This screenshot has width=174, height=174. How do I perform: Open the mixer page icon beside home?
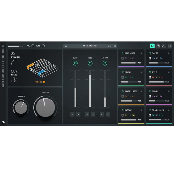click(158, 46)
